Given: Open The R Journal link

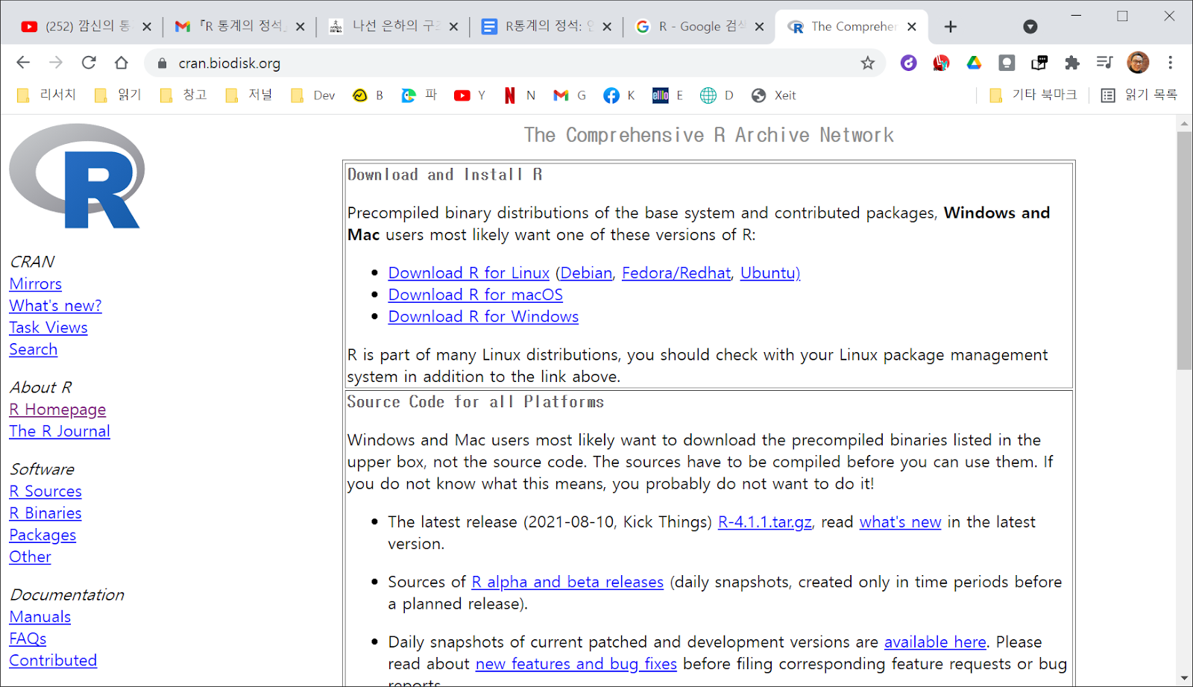Looking at the screenshot, I should pyautogui.click(x=60, y=431).
